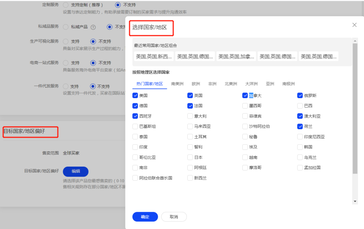
Task: Uncheck the 法国 checkbox
Action: (x=190, y=106)
